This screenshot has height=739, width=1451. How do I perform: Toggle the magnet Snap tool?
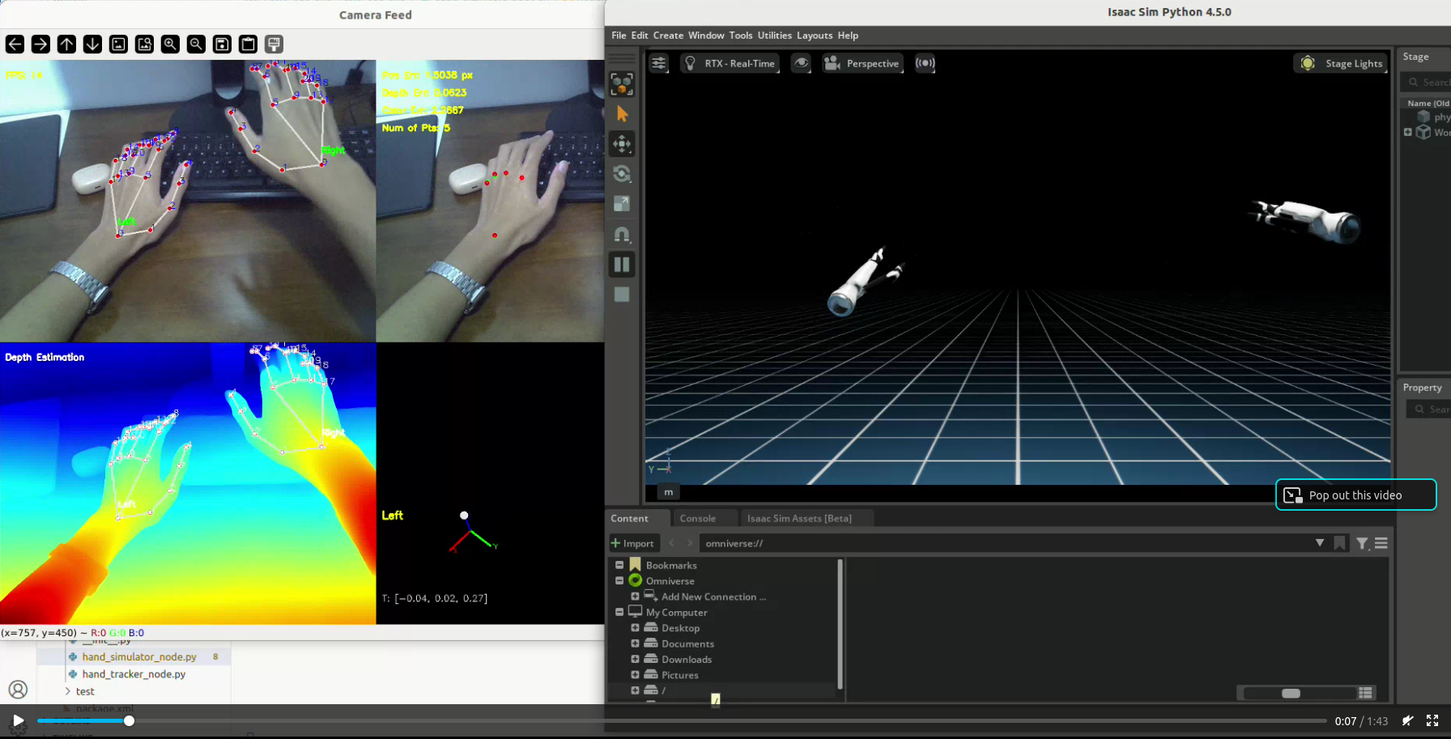click(x=622, y=235)
